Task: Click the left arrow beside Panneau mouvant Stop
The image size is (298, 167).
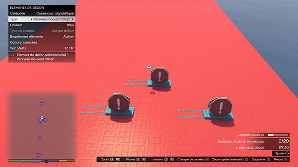Action: click(x=32, y=19)
